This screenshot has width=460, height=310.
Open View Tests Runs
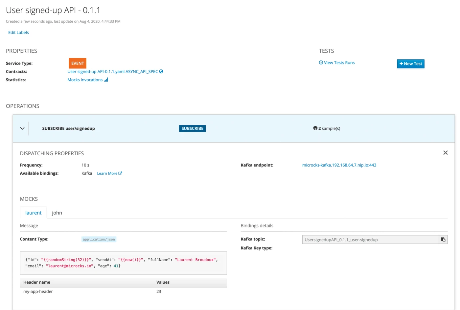339,63
